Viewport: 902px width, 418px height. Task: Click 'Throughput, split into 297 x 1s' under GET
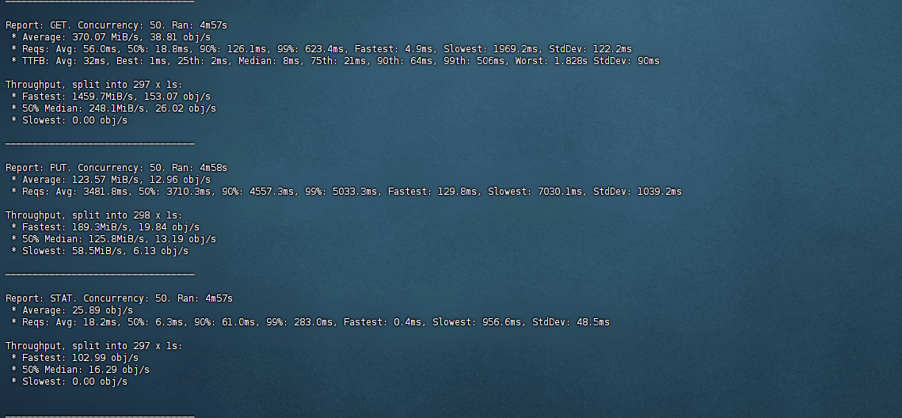(x=93, y=85)
